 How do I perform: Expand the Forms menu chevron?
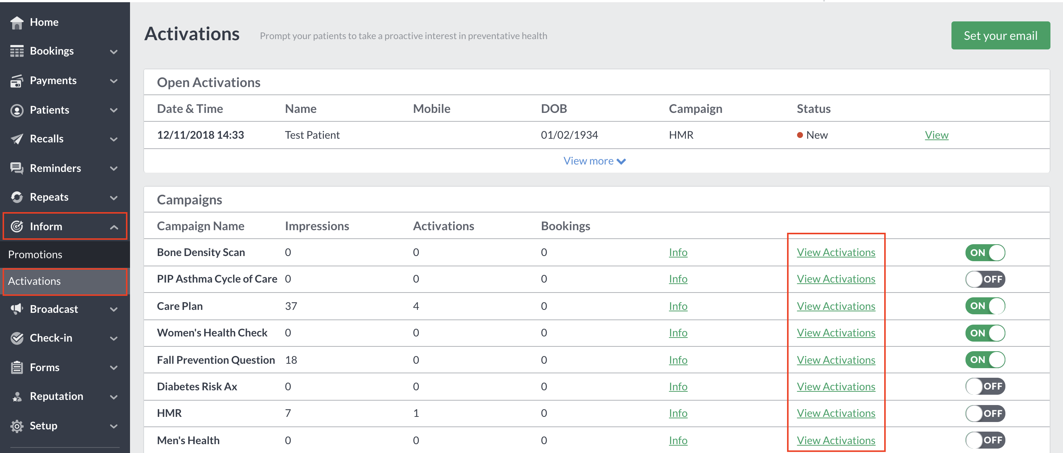[114, 368]
